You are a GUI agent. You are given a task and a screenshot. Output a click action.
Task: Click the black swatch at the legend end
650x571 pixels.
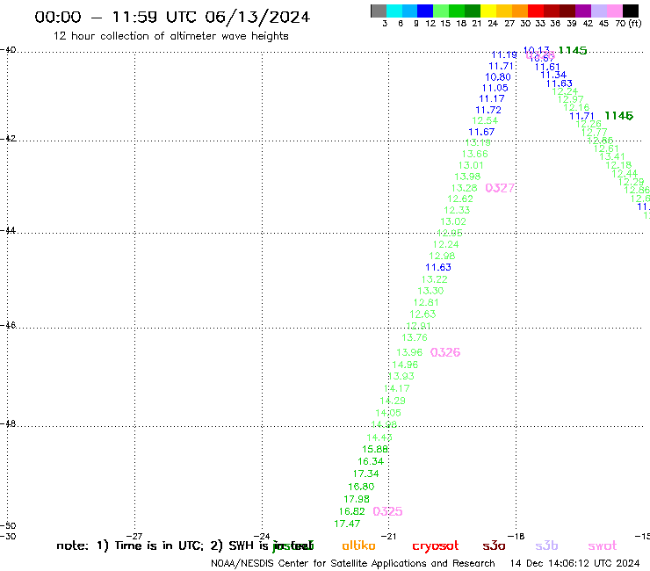[631, 11]
